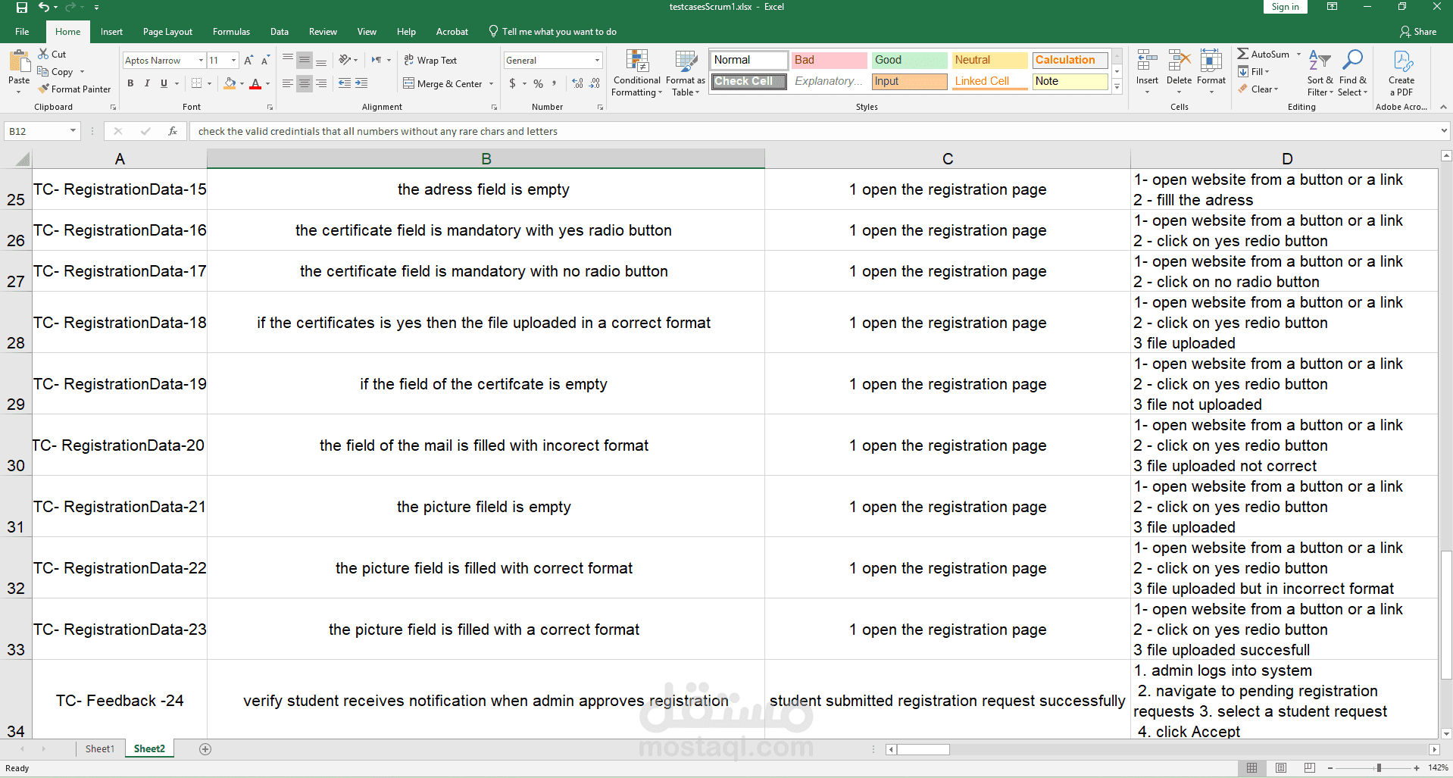Add a new sheet with the plus icon
The image size is (1453, 778).
tap(205, 749)
